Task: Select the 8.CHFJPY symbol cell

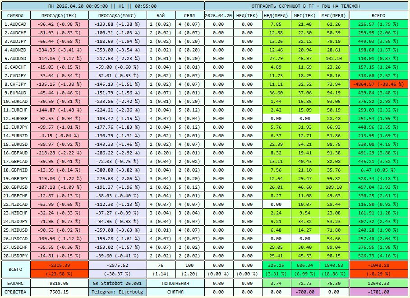Action: (x=15, y=84)
